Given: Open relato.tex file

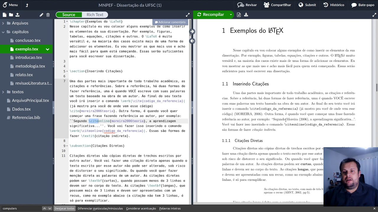Looking at the screenshot, I should click(24, 74).
